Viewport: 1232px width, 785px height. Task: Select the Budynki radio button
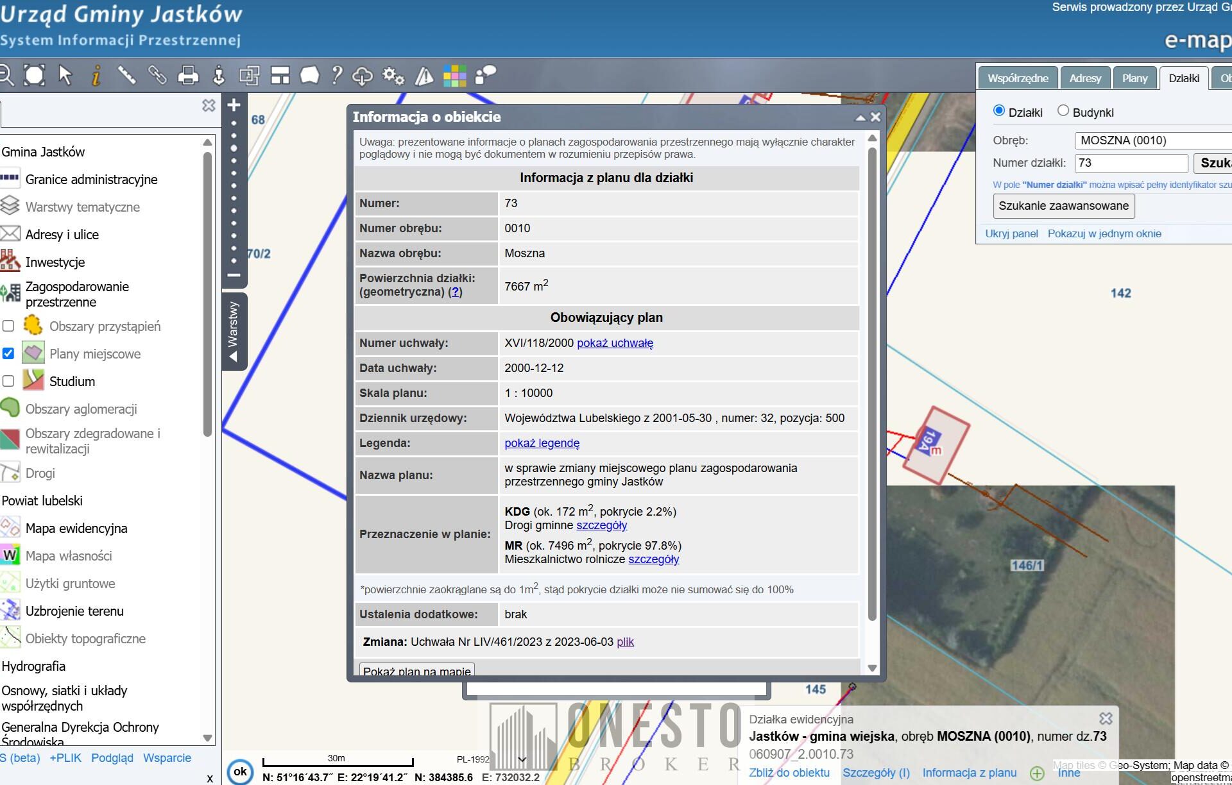coord(1063,111)
